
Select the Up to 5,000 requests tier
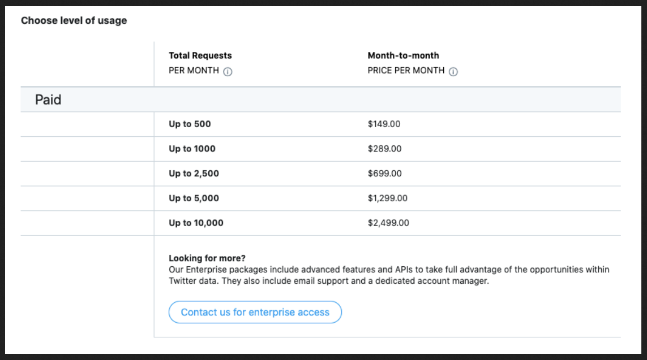point(194,198)
